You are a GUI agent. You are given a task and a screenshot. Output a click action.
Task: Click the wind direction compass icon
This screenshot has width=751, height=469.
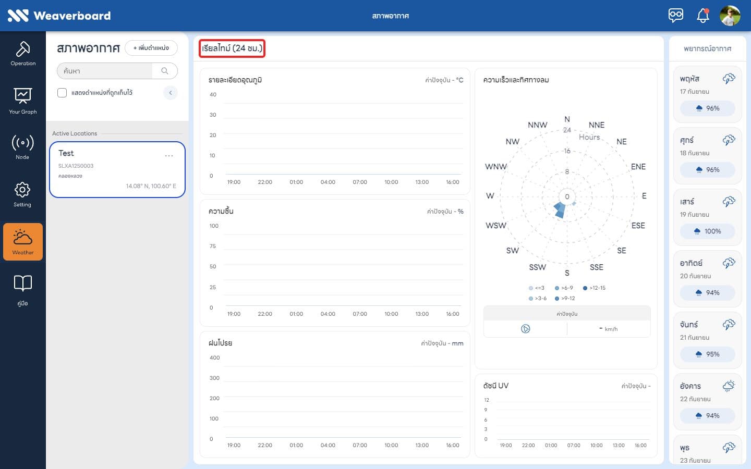click(x=525, y=329)
